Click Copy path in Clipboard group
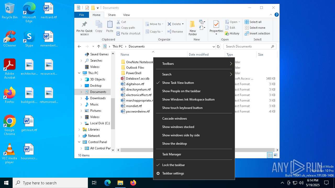 tap(126, 28)
